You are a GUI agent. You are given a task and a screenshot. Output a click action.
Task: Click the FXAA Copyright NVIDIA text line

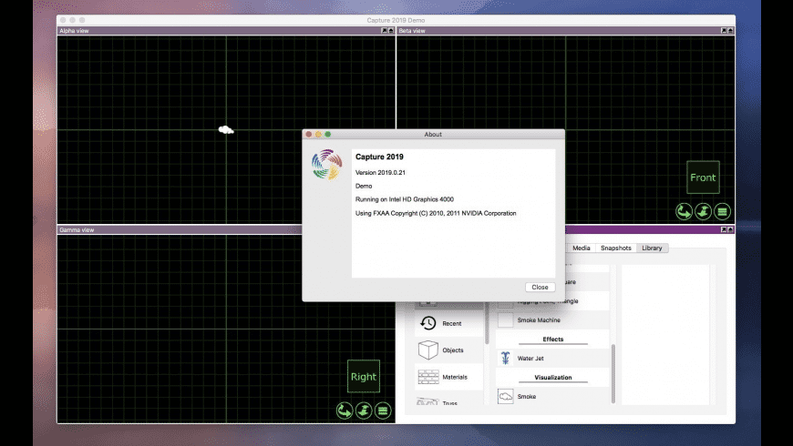point(436,213)
